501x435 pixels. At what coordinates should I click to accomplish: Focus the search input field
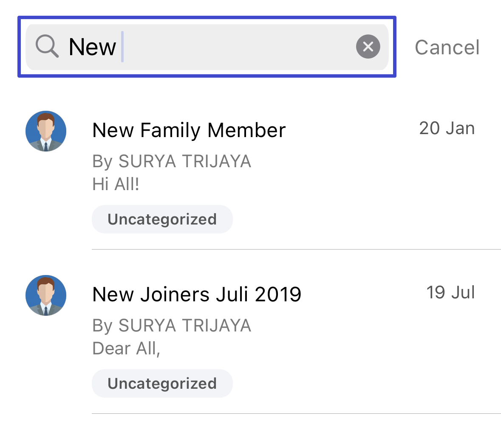207,47
